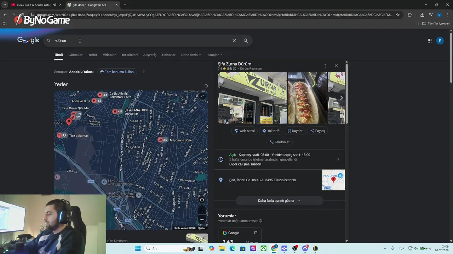Switch to Alışveriş tab
This screenshot has height=254, width=453.
click(150, 55)
